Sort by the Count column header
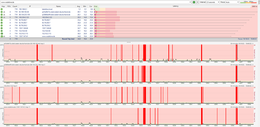Screen dimensions: 260x127 pos(15,6)
